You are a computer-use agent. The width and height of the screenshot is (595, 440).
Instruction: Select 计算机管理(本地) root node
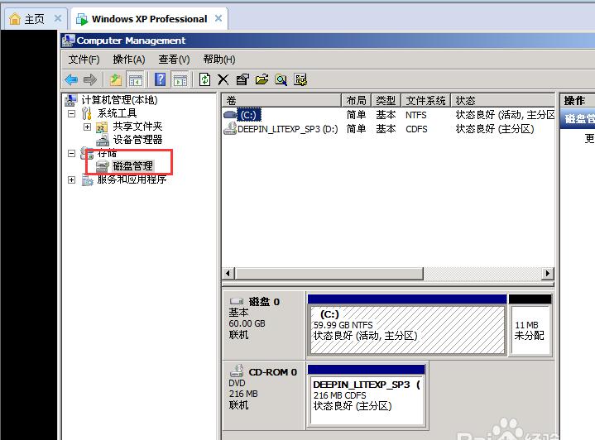[119, 100]
